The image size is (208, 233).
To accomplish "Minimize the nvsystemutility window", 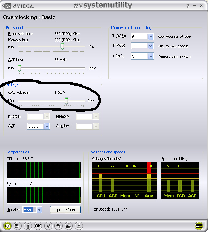I will (194, 6).
